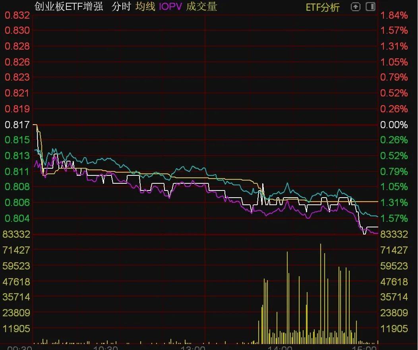Click the 0.00% baseline label
The image size is (418, 350).
coord(394,125)
